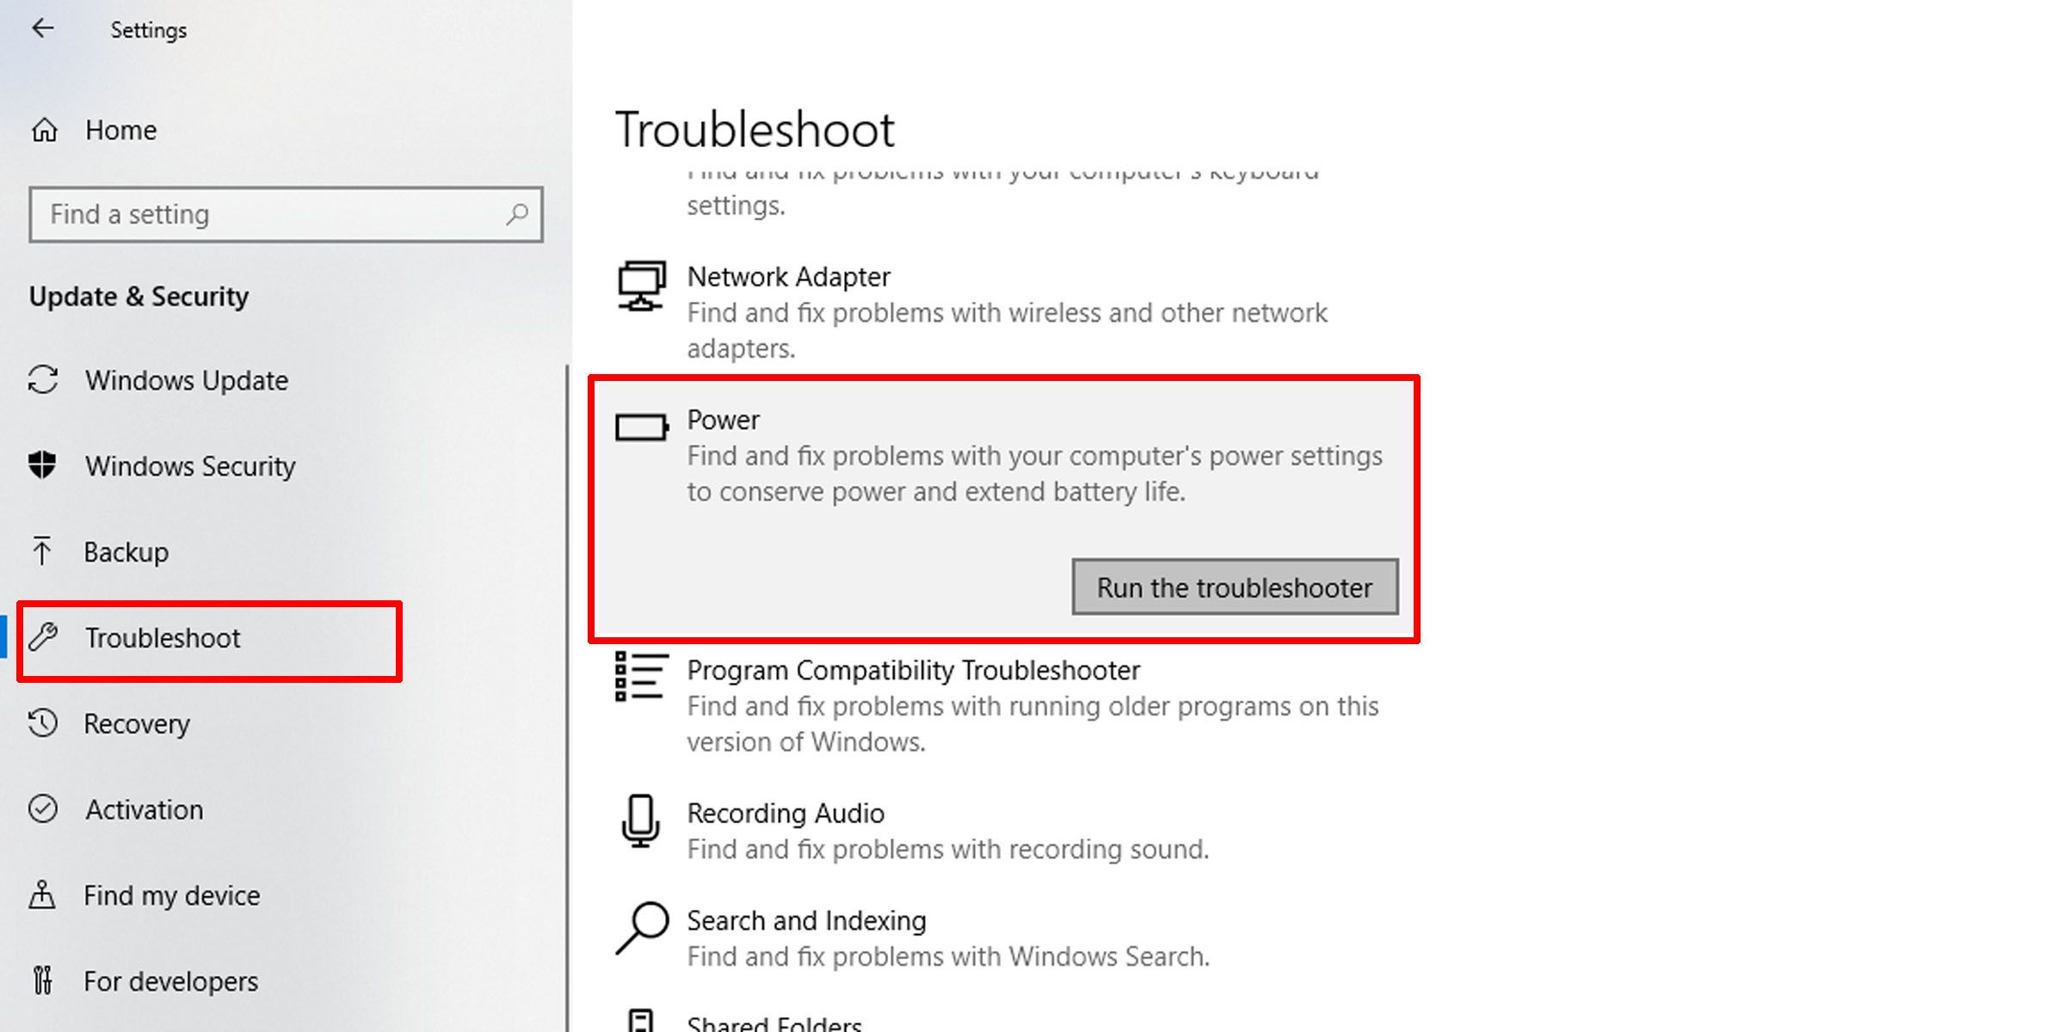Click inside the Find a setting search box
Image resolution: width=2065 pixels, height=1032 pixels.
click(284, 214)
